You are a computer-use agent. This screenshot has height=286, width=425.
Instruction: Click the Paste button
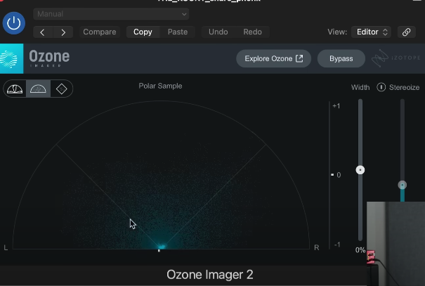178,32
